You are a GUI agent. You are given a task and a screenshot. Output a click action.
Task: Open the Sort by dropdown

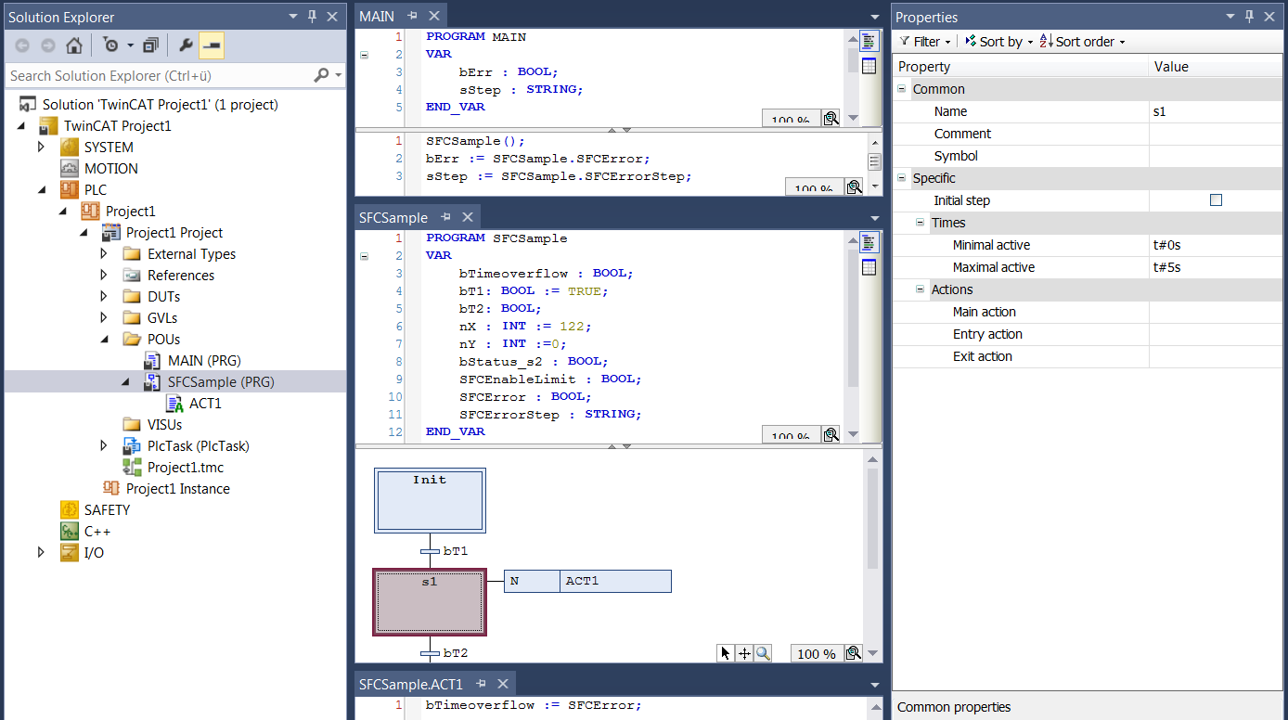(998, 42)
